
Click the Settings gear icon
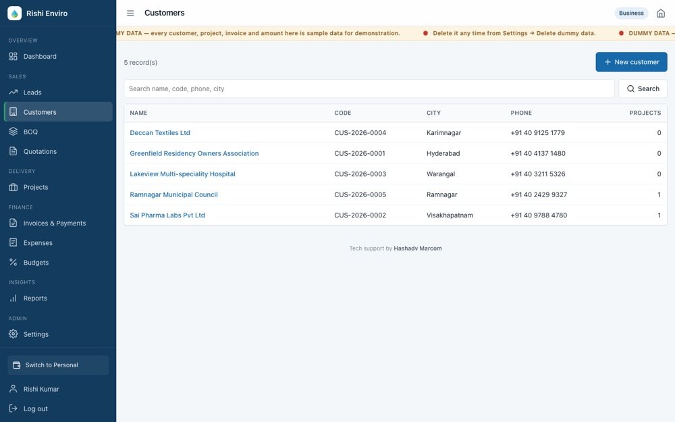(13, 334)
